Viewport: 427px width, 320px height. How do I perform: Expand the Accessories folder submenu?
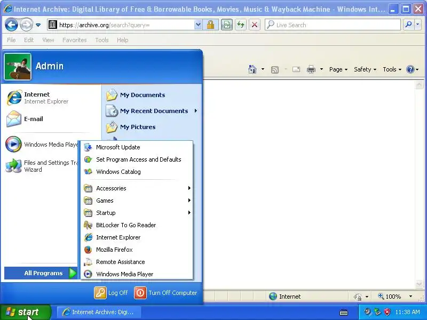coord(137,188)
